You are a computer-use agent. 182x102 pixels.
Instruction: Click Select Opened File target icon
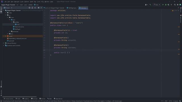(x=30, y=8)
